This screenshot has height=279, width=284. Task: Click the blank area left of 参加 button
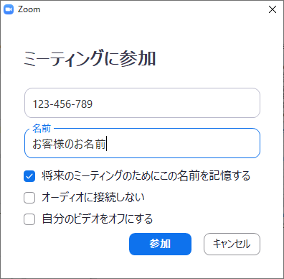pyautogui.click(x=75, y=244)
